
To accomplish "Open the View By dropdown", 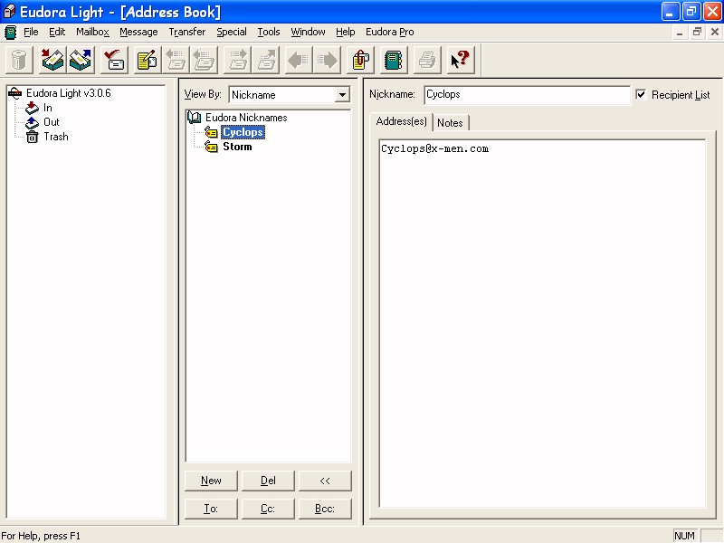I will tap(342, 95).
